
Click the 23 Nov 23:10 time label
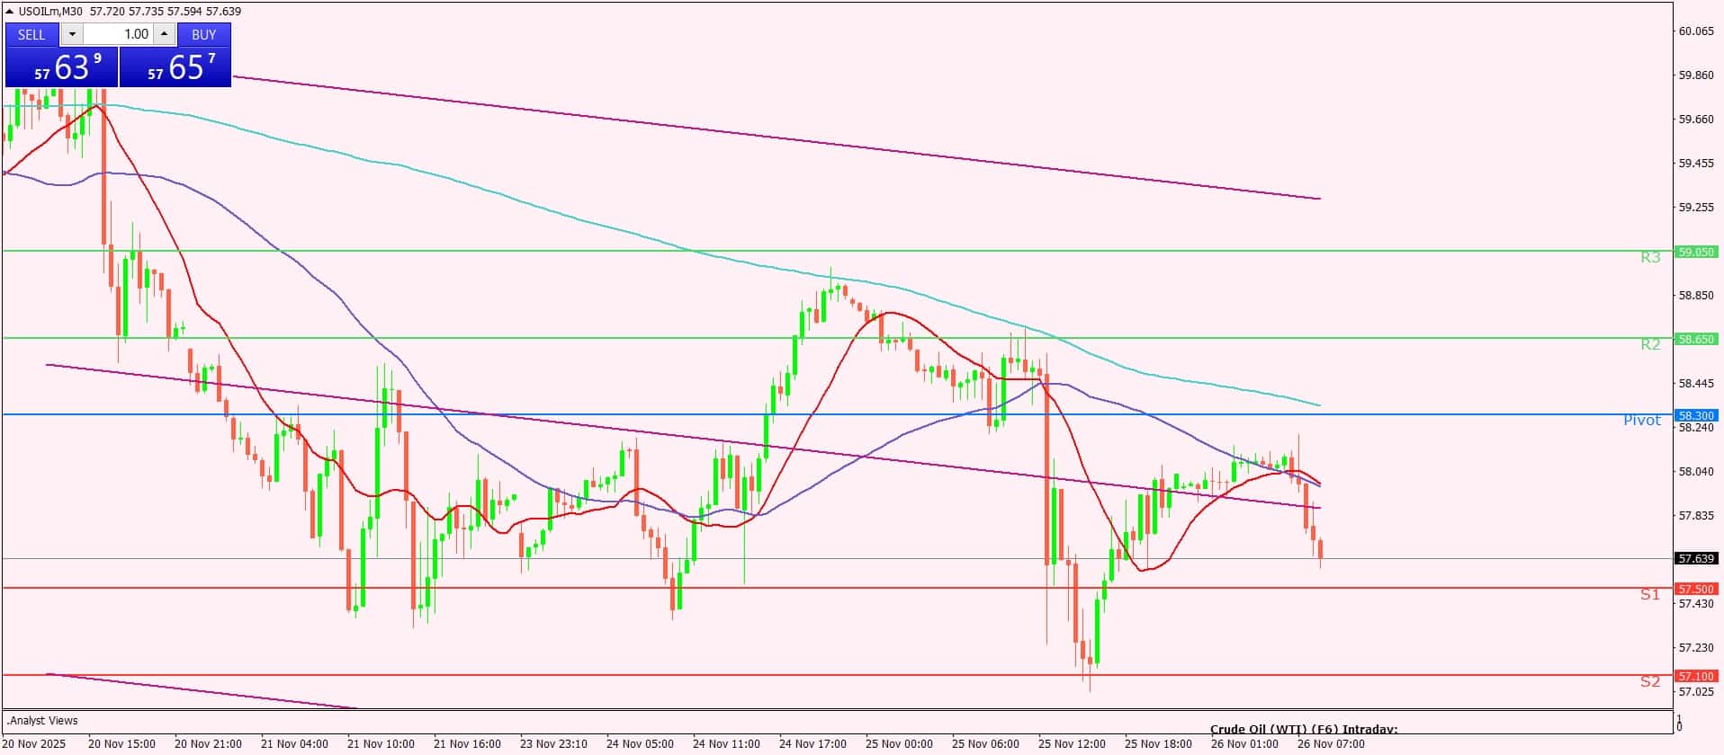(x=553, y=744)
